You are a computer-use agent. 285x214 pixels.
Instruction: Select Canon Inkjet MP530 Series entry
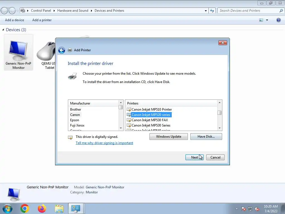151,125
